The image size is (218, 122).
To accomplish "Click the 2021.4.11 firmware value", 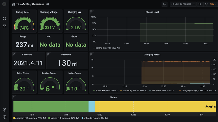I will click(28, 63).
